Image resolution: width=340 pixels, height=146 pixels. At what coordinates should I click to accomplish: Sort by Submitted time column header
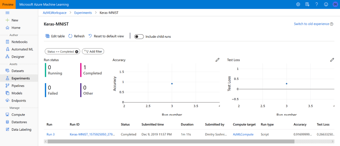[x=153, y=125]
